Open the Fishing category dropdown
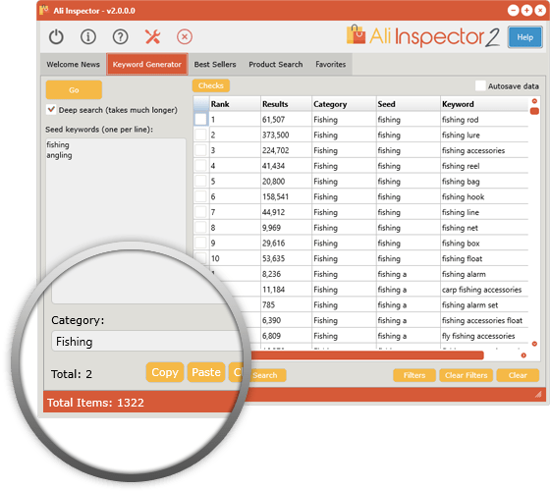Viewport: 550px width, 491px height. (147, 341)
